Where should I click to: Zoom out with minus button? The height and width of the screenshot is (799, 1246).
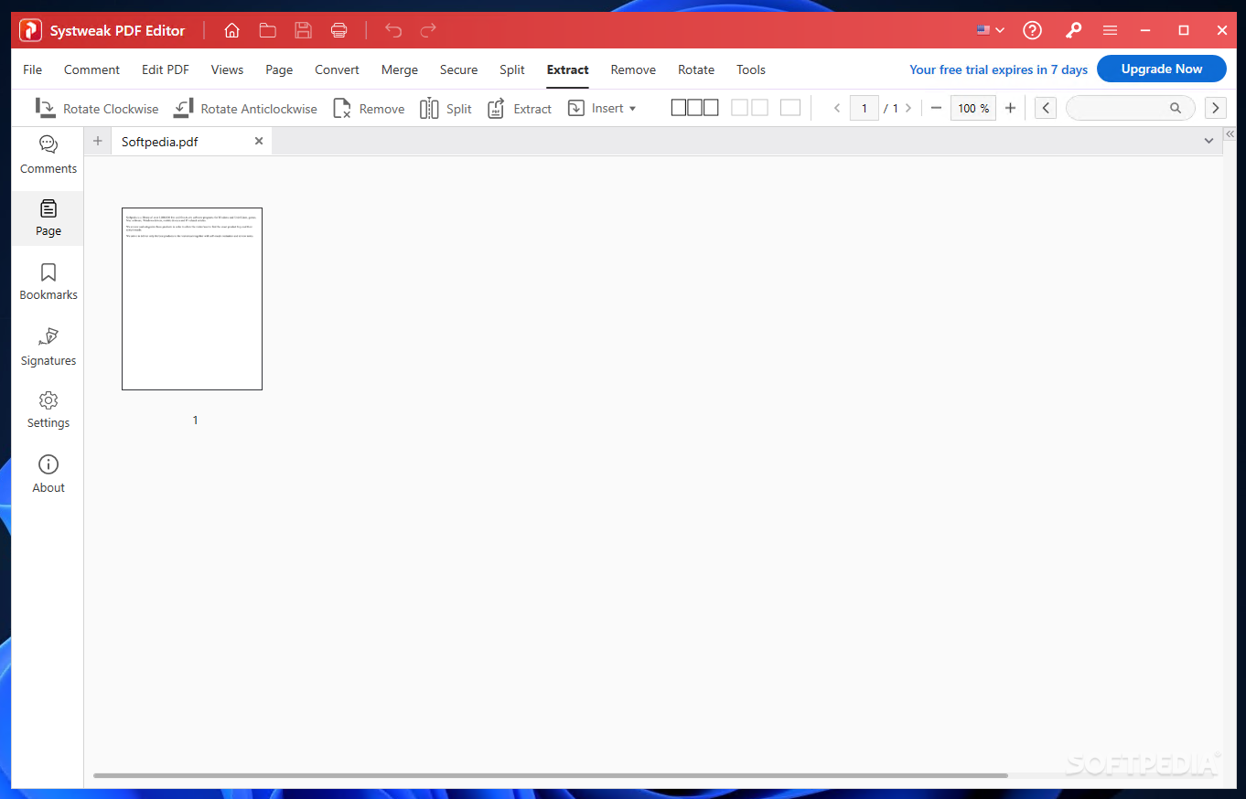[936, 108]
